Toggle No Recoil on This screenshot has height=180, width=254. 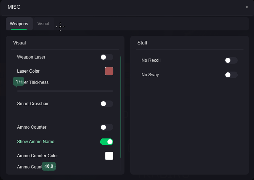click(x=231, y=60)
